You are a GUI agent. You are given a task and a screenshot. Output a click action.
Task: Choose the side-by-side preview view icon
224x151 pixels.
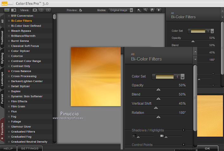[x=48, y=10]
